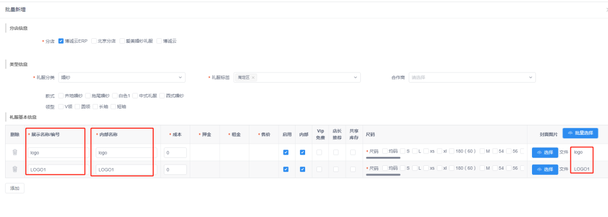Tick the 拖尾婚纱 style checkbox
608x217 pixels.
88,96
